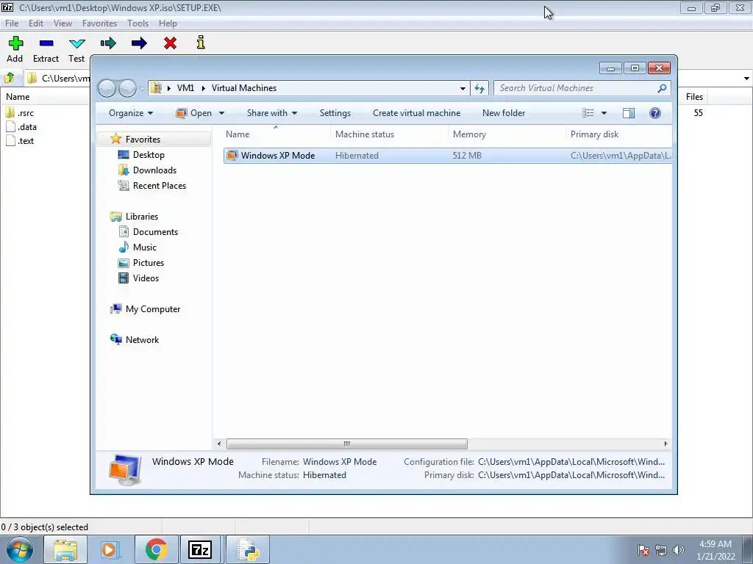Screen dimensions: 753x564
Task: Click the Windows Start button
Action: pyautogui.click(x=20, y=550)
